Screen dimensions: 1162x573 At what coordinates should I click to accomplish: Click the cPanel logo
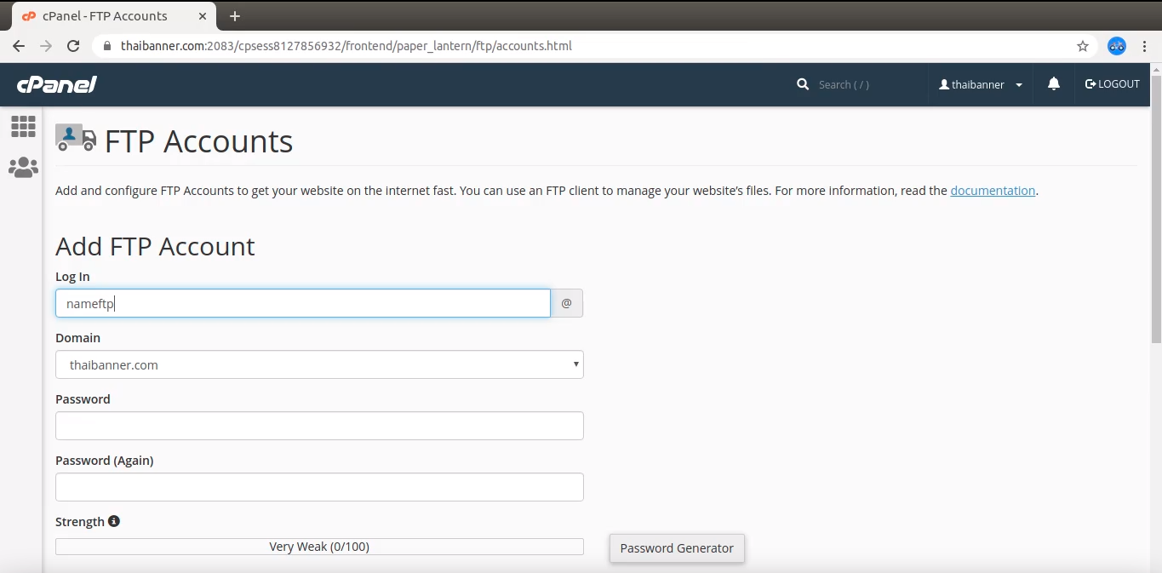(x=57, y=84)
